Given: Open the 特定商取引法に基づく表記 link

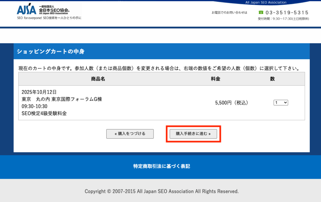Looking at the screenshot, I should pyautogui.click(x=161, y=166).
